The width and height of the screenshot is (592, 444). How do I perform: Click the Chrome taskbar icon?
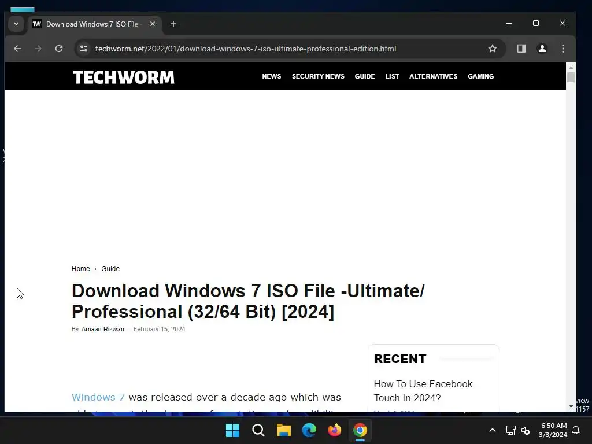coord(360,430)
